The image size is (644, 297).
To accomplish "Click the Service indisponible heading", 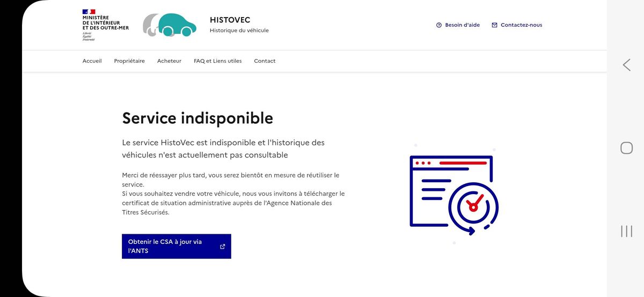I will [197, 118].
